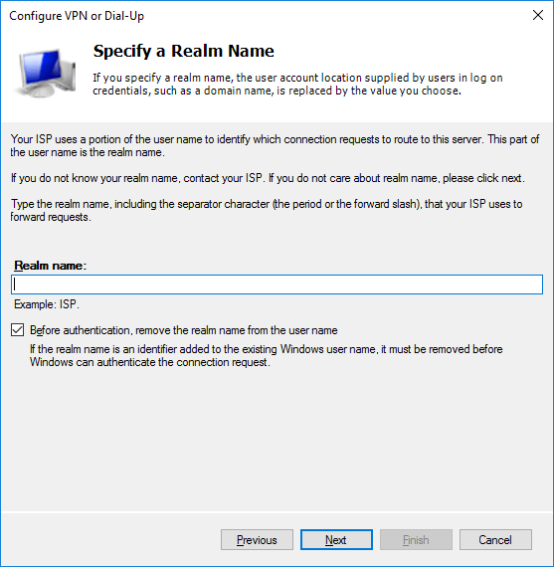Image resolution: width=554 pixels, height=567 pixels.
Task: Click the 'Type the realm name' instruction paragraph
Action: 267,211
